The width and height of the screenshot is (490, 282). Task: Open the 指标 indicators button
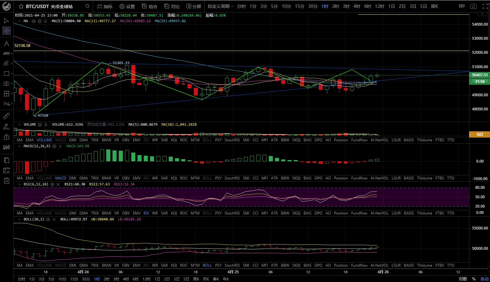pos(105,6)
